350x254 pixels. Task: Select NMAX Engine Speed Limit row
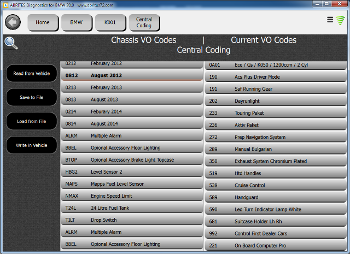click(x=132, y=196)
